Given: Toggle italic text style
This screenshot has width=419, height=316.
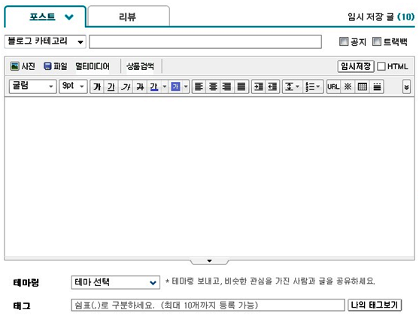Looking at the screenshot, I should pos(126,87).
